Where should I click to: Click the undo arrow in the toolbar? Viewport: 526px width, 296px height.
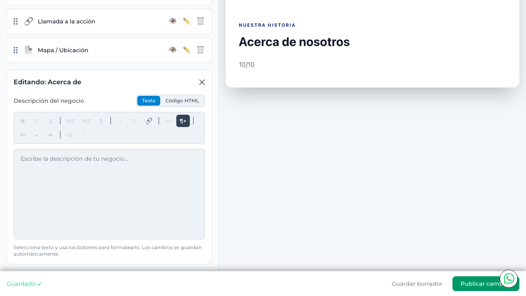[x=84, y=135]
